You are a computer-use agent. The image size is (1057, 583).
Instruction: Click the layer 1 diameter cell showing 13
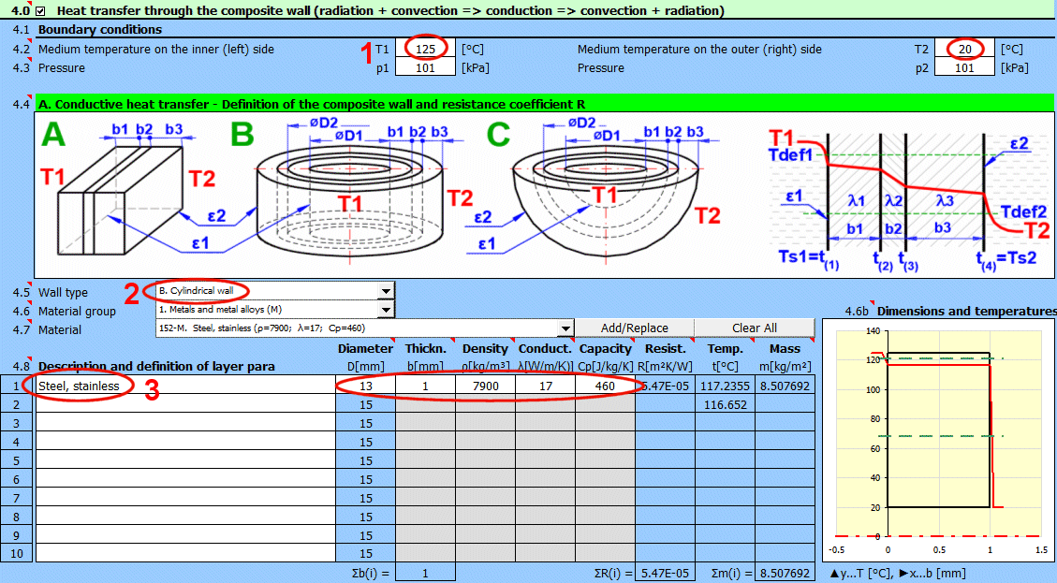tap(365, 386)
